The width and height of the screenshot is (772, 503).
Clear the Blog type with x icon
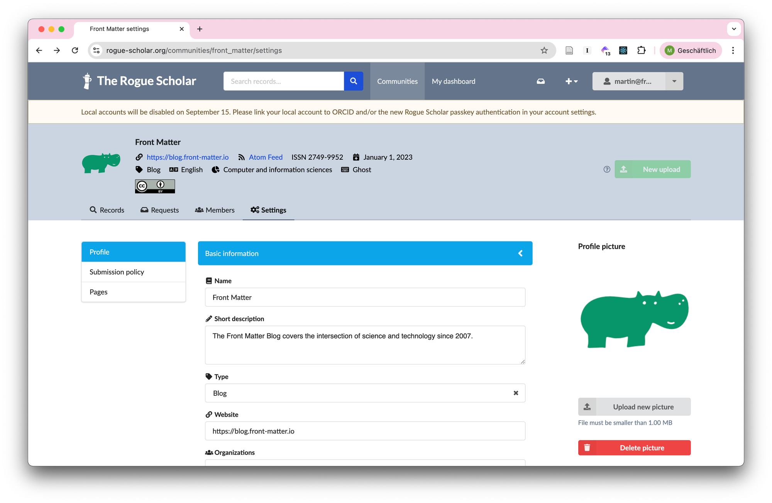pyautogui.click(x=516, y=393)
